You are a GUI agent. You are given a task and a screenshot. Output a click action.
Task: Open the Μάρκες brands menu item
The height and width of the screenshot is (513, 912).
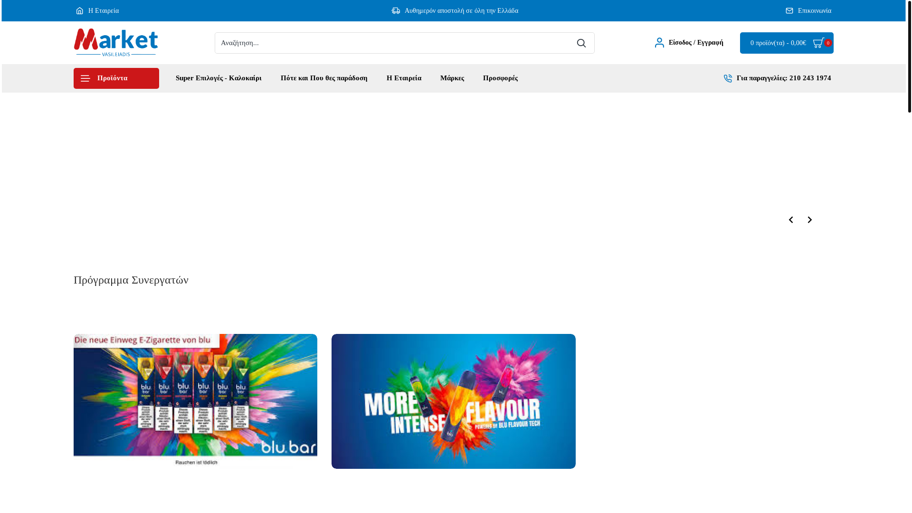[452, 78]
